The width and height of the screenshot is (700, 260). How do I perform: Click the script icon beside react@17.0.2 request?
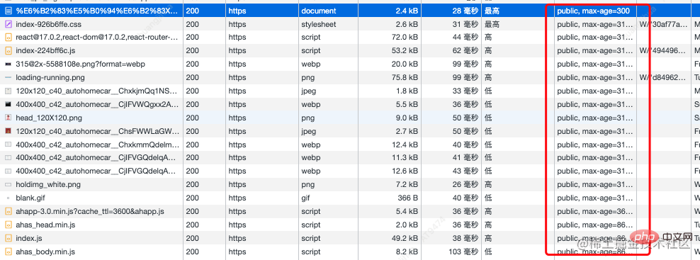tap(8, 38)
